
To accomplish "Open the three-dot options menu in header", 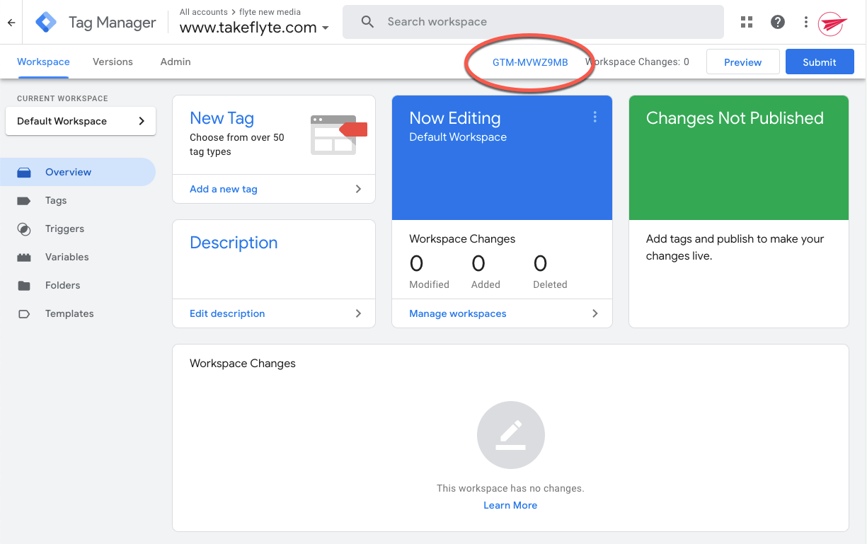I will tap(805, 22).
